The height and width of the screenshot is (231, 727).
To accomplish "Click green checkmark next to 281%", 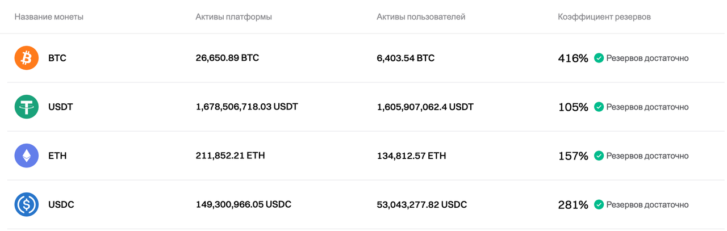I will pos(599,204).
